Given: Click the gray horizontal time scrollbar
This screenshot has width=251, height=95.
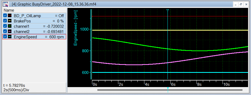Looking at the screenshot, I should click(x=170, y=90).
